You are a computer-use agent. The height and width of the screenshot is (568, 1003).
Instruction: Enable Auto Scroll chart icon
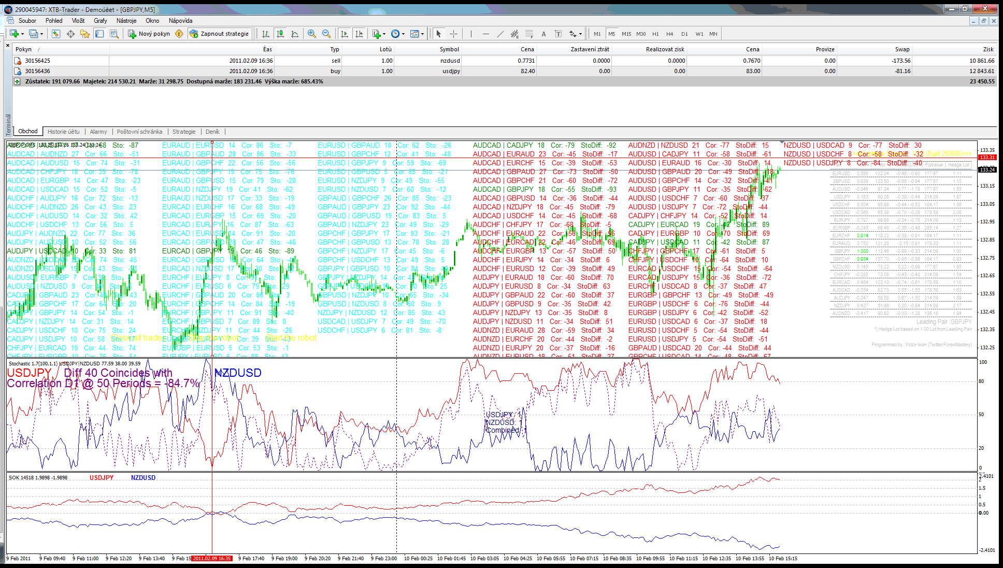[344, 34]
